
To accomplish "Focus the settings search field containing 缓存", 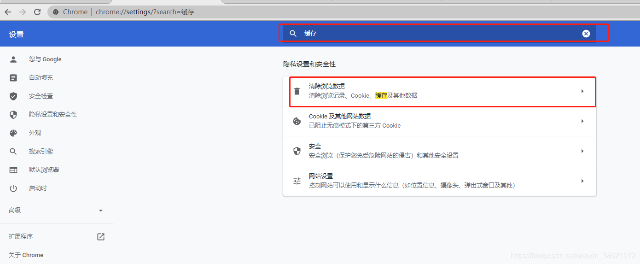I will (440, 34).
